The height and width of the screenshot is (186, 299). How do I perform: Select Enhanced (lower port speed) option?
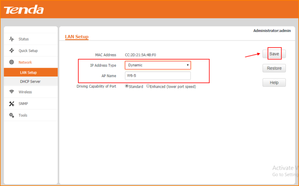[148, 86]
